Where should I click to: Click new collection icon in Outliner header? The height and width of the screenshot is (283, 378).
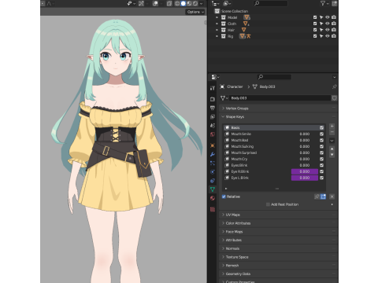[334, 3]
